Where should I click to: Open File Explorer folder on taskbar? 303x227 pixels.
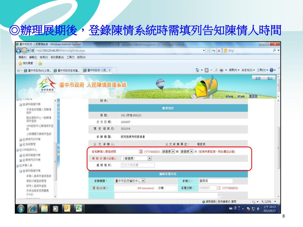pos(44,209)
